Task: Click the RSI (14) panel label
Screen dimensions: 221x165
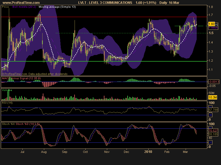Action: [7, 103]
